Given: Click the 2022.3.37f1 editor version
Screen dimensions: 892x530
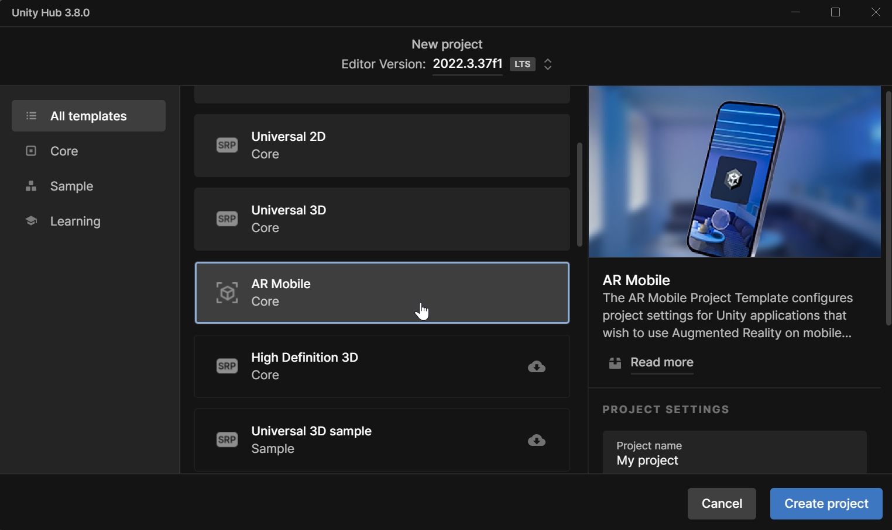Looking at the screenshot, I should point(468,64).
